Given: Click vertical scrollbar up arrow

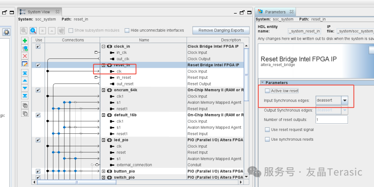Looking at the screenshot, I should (247, 46).
